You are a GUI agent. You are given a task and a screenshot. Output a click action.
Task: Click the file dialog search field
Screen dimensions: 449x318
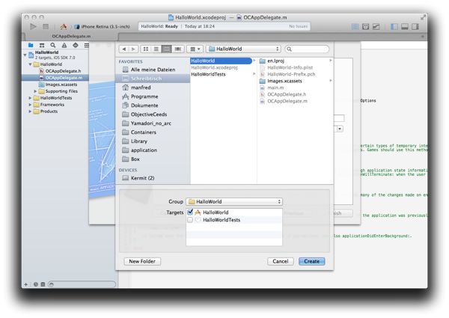tap(307, 49)
